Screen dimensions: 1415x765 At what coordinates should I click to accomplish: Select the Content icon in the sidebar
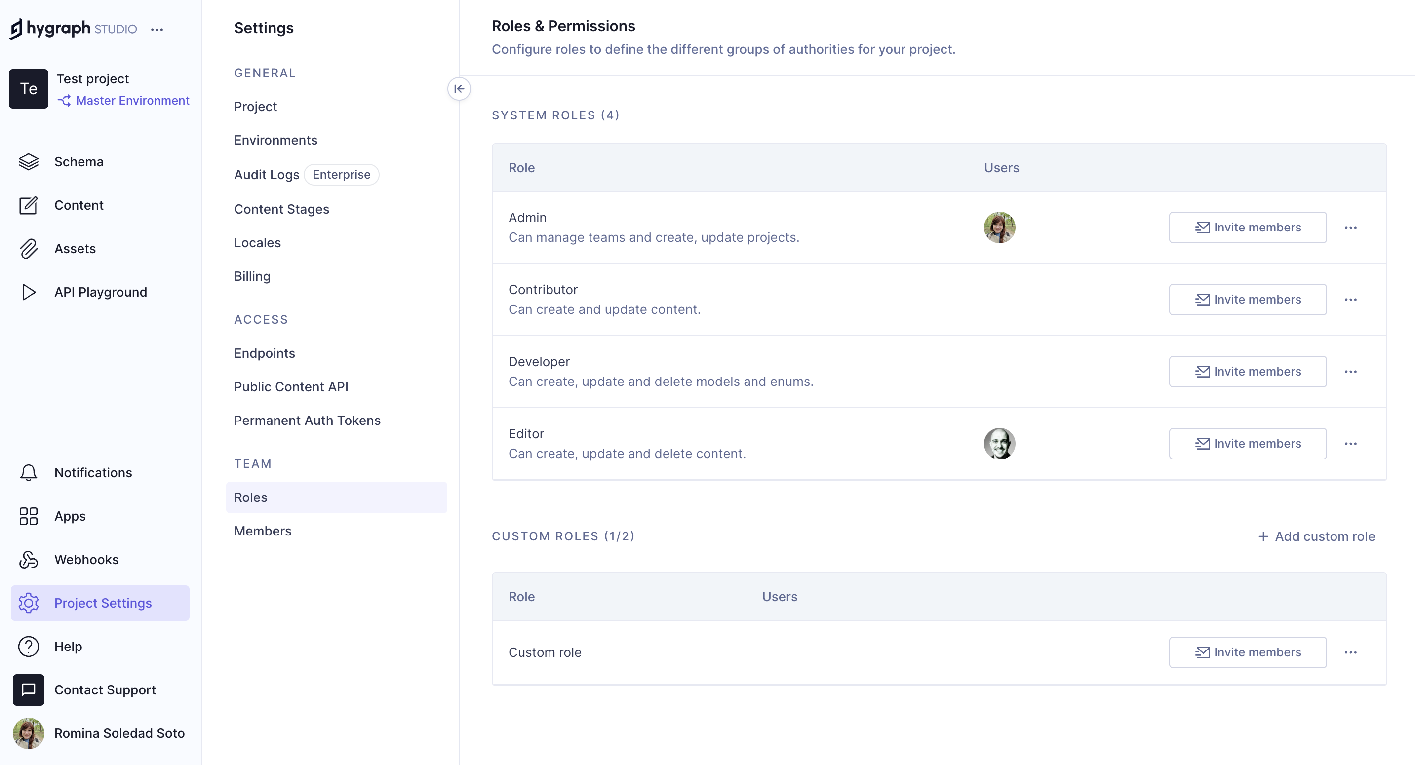click(x=29, y=205)
